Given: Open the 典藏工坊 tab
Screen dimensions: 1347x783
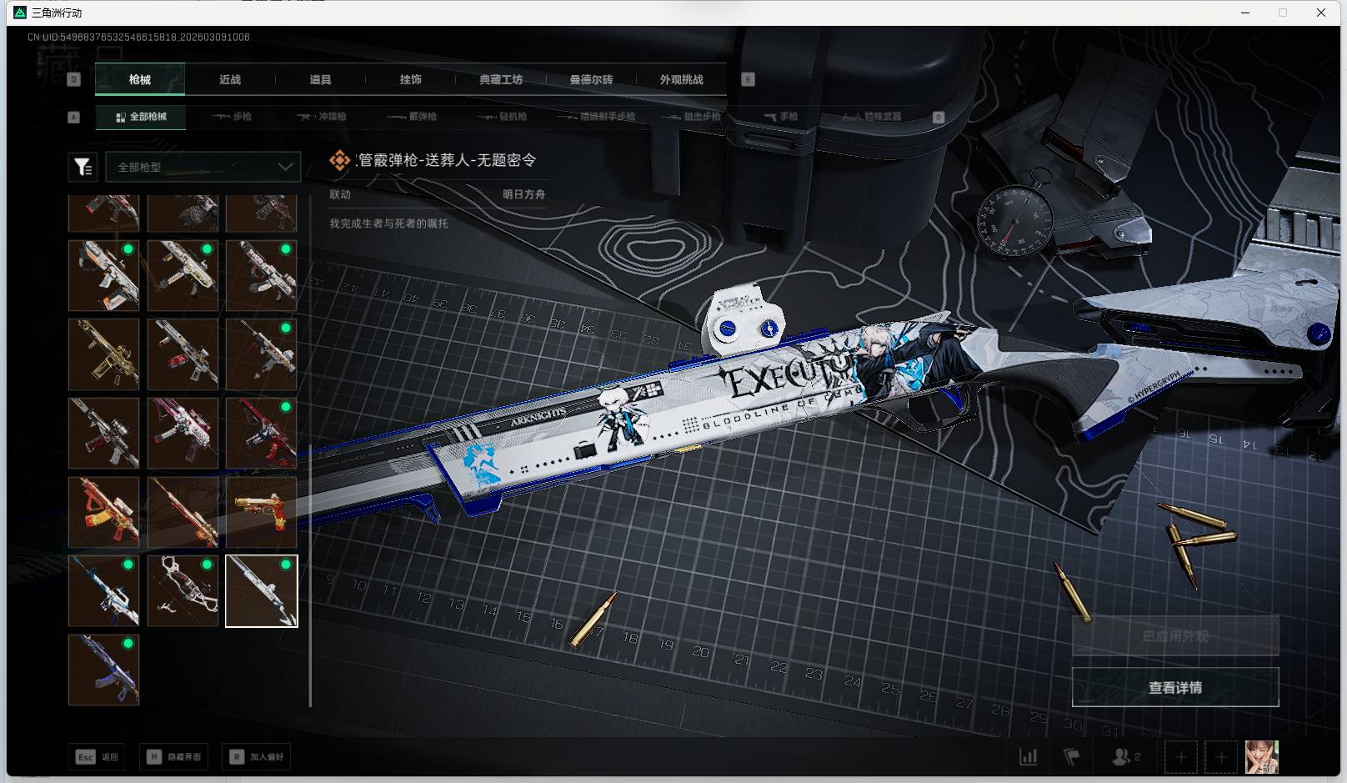Looking at the screenshot, I should [x=500, y=80].
